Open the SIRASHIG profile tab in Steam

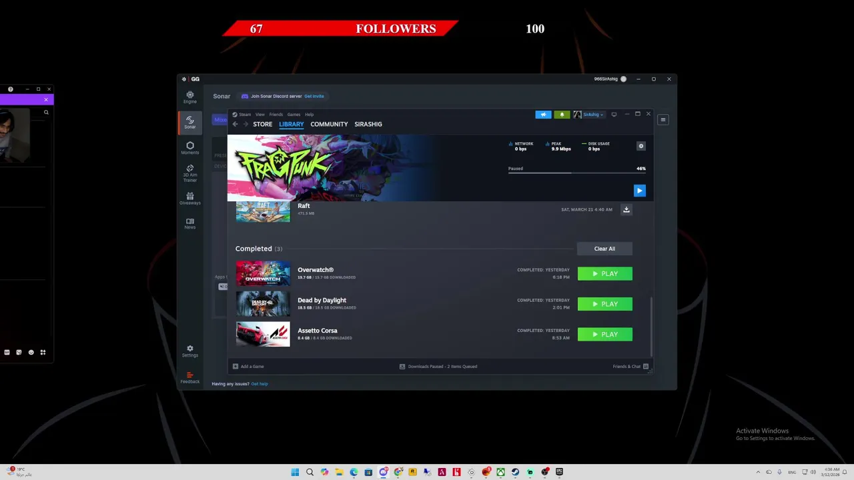[x=368, y=124]
